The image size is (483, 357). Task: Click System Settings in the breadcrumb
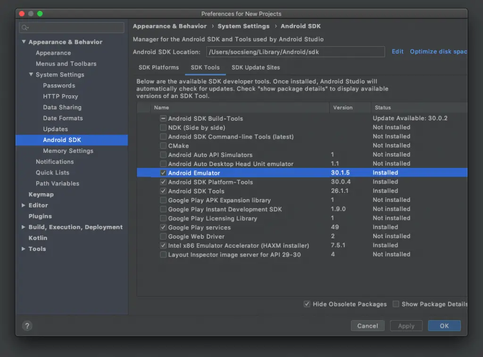coord(243,26)
